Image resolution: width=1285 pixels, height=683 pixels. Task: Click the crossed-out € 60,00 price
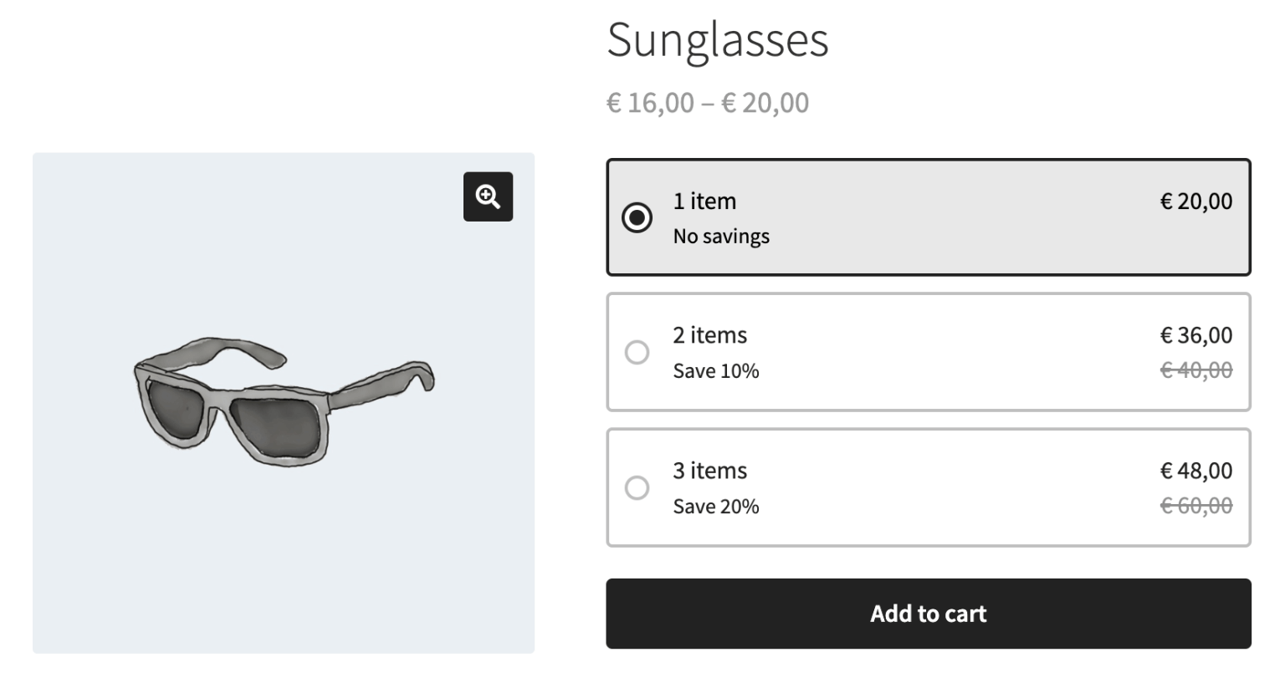click(x=1195, y=506)
